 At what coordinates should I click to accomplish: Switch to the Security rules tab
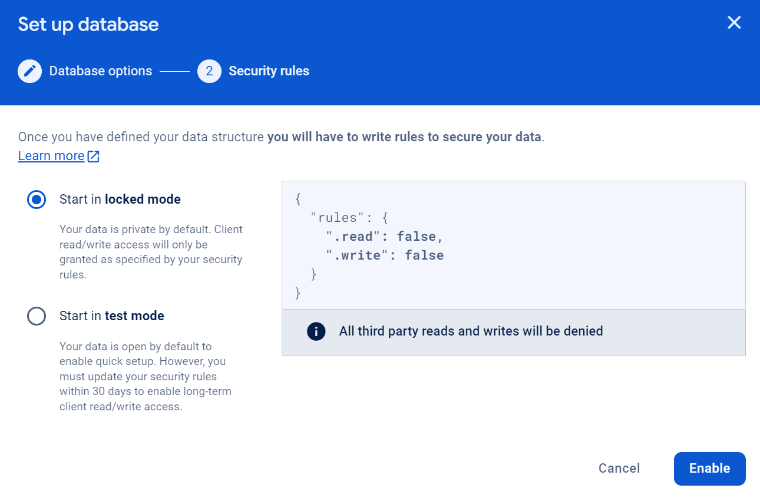(269, 71)
